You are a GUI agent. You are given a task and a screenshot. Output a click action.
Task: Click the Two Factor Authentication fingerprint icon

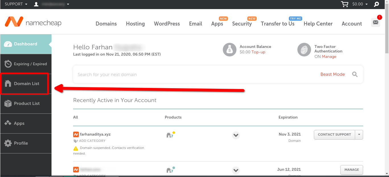coord(304,49)
